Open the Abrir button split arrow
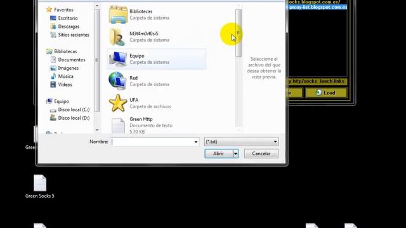The width and height of the screenshot is (406, 228). click(x=235, y=153)
